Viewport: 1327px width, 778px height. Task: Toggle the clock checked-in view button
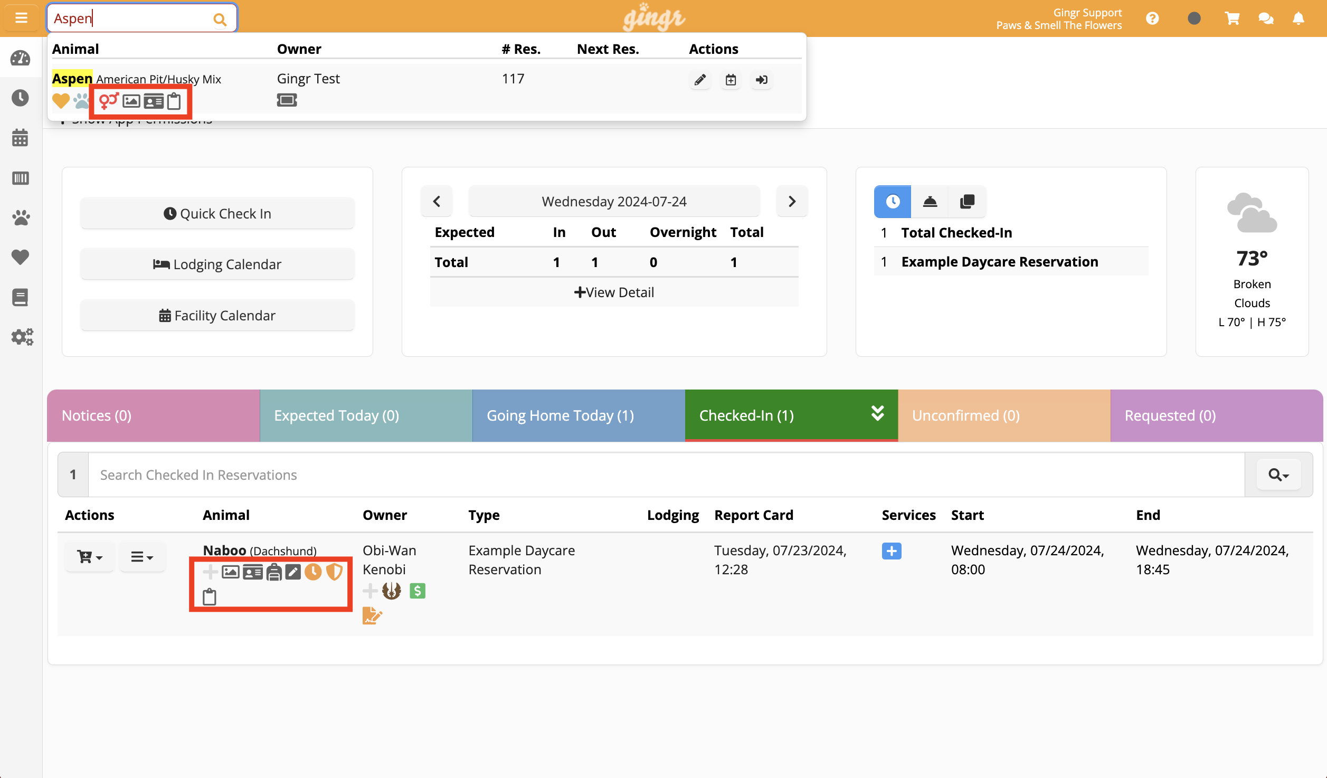point(893,202)
